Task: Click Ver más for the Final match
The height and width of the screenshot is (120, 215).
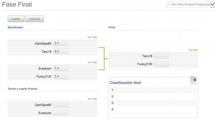Action: click(x=193, y=50)
